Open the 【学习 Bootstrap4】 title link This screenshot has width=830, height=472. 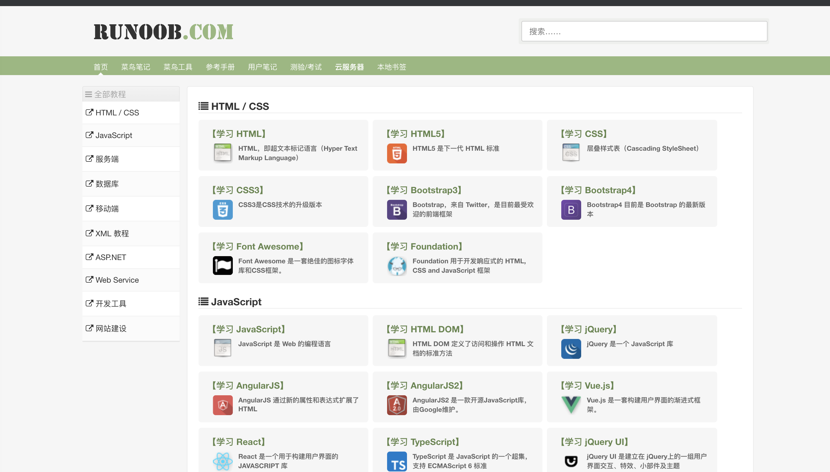598,190
